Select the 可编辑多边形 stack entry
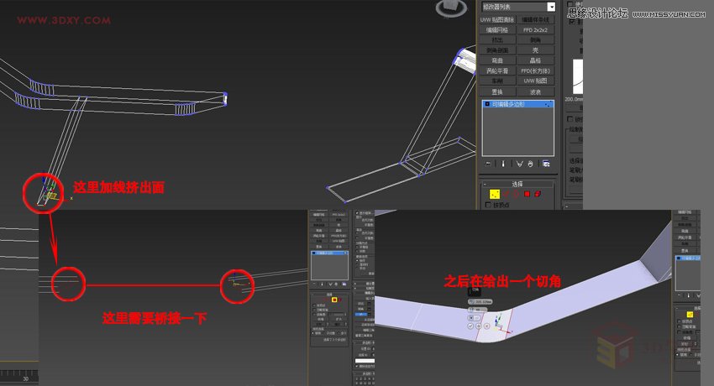Viewport: 714px width, 386px height. coord(512,104)
